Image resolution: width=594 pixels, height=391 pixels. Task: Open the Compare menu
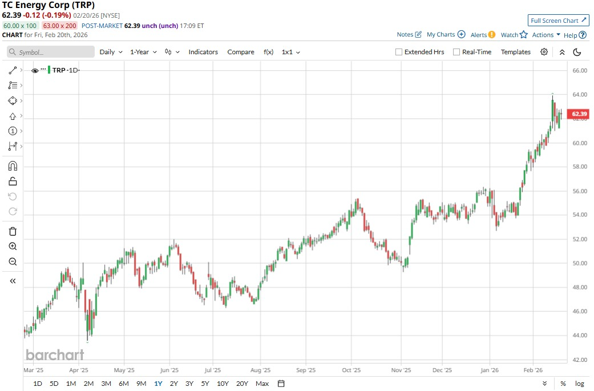click(241, 52)
